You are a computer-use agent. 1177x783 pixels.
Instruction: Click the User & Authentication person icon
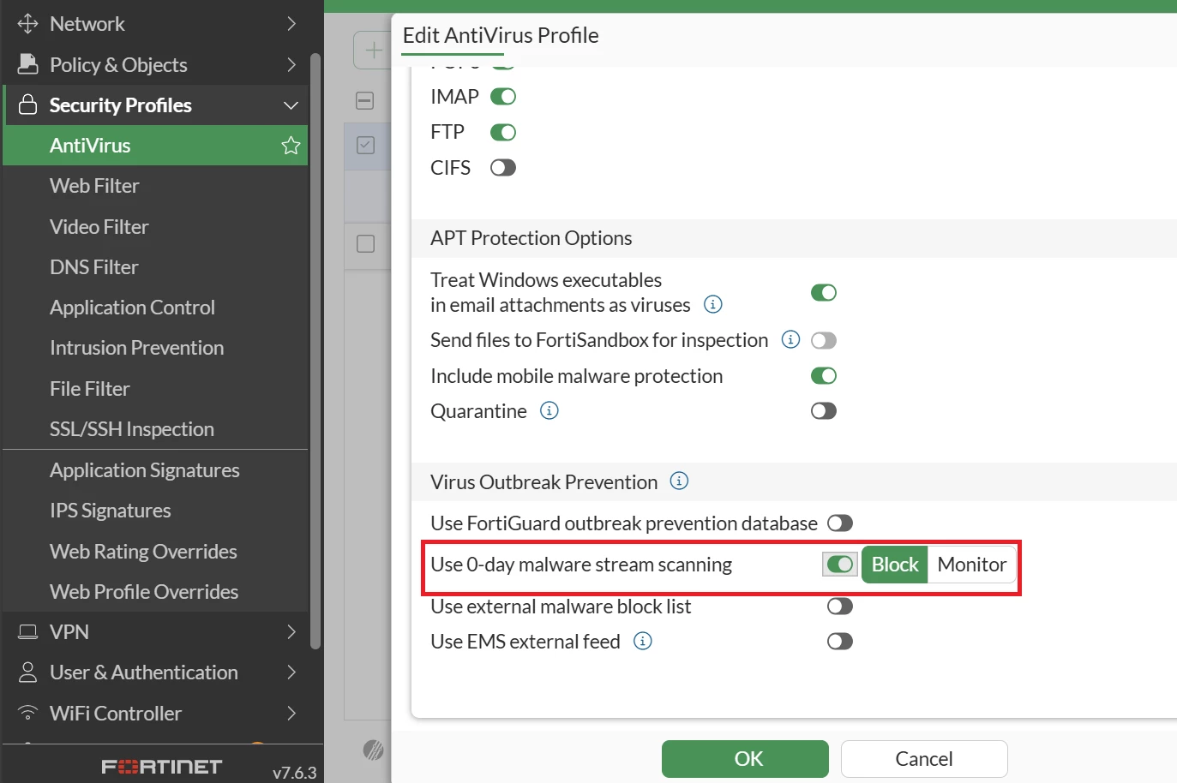pos(27,672)
